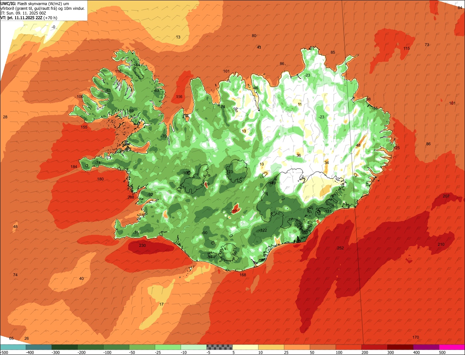Click the map value '184' west of Snæfellsnes

point(74,167)
